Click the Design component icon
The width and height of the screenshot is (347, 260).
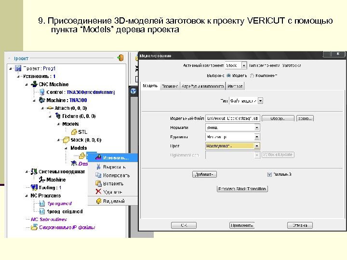pos(74,164)
